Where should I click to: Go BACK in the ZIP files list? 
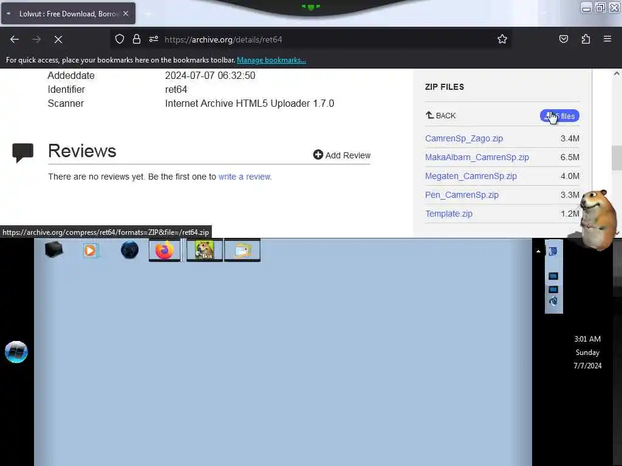[441, 116]
